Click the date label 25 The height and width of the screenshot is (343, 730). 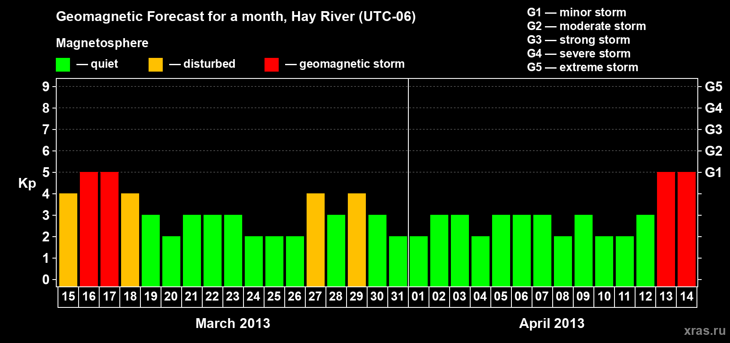click(x=274, y=296)
